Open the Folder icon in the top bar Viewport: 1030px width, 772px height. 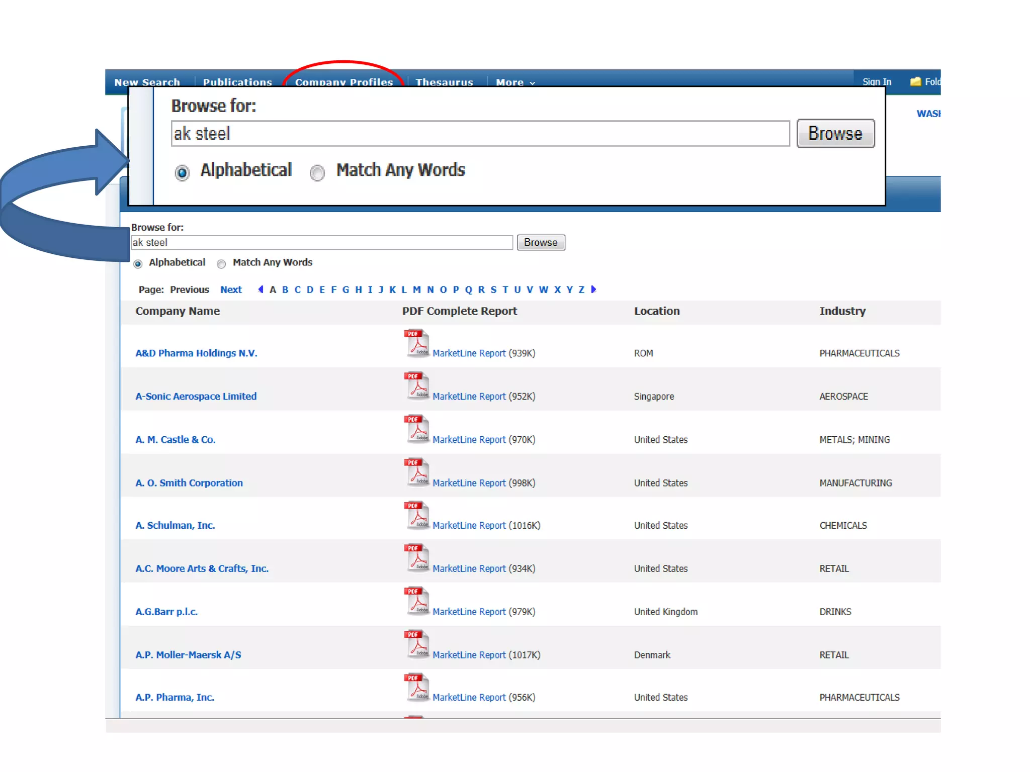(916, 81)
